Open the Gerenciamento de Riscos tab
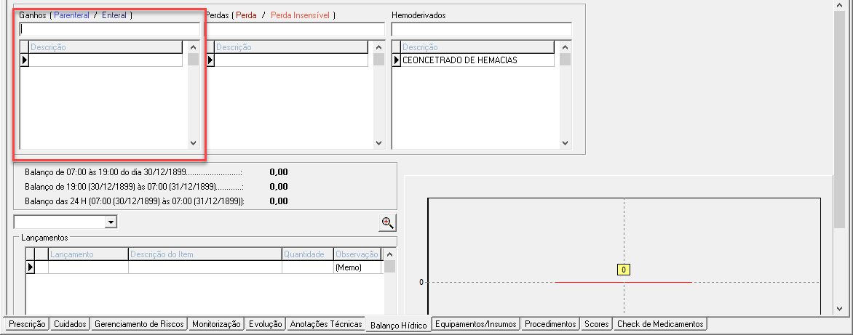Screen dimensions: 853x335 pos(139,324)
